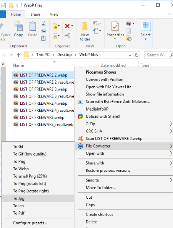The height and width of the screenshot is (228, 173).
Task: Click the Open icon in Open group
Action: [x=128, y=23]
